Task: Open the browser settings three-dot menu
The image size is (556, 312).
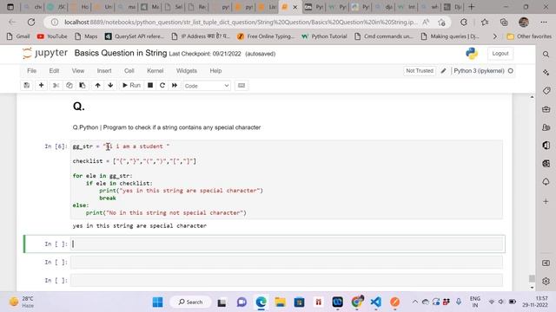Action: click(544, 22)
